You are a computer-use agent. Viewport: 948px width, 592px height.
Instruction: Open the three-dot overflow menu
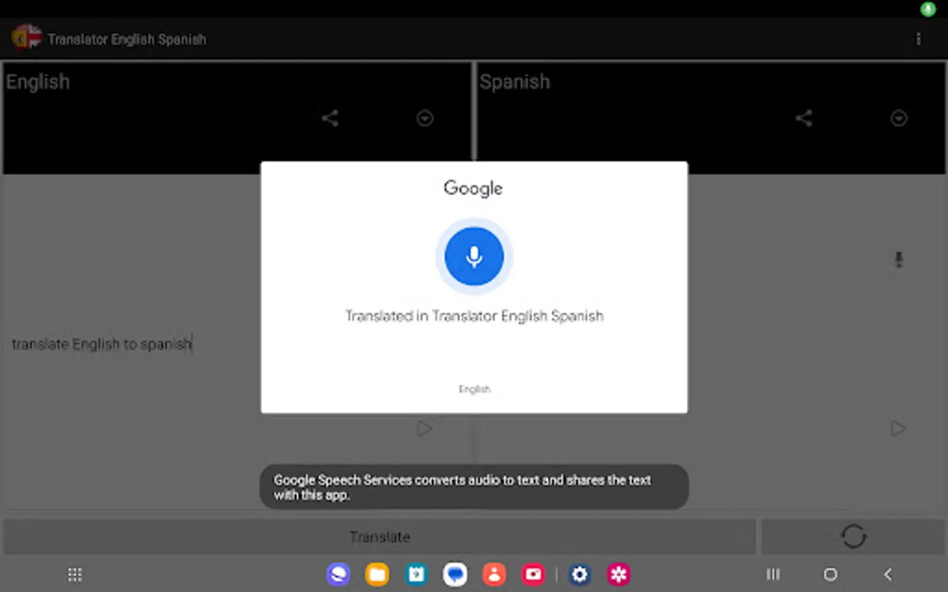pyautogui.click(x=918, y=39)
